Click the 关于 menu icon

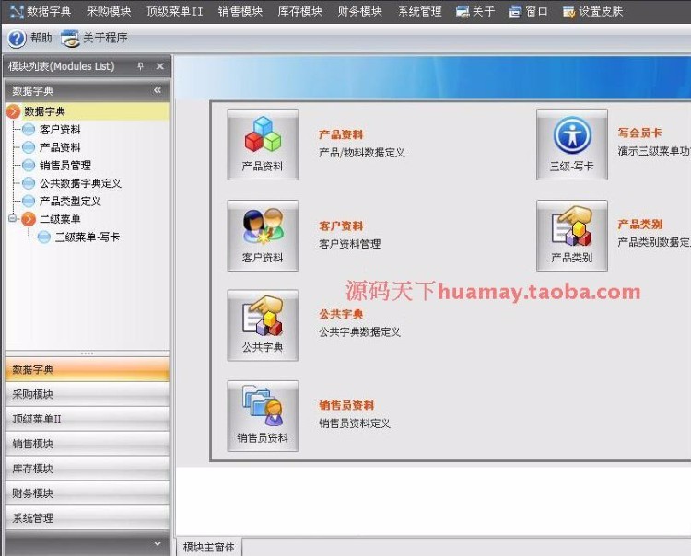(x=463, y=12)
